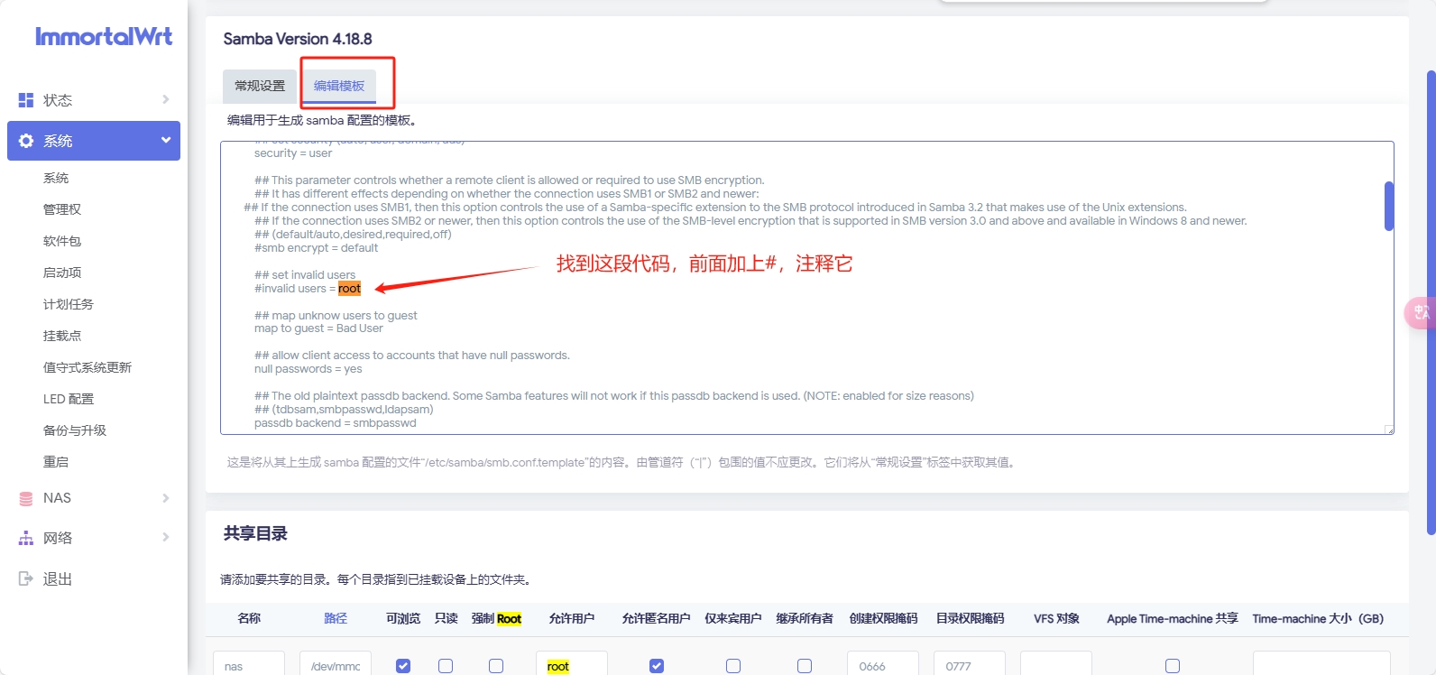Expand the NAS menu chevron
This screenshot has width=1436, height=675.
[166, 498]
